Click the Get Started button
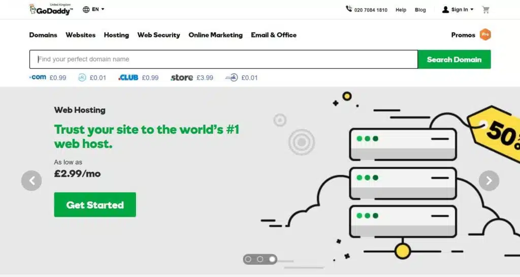 click(x=95, y=205)
